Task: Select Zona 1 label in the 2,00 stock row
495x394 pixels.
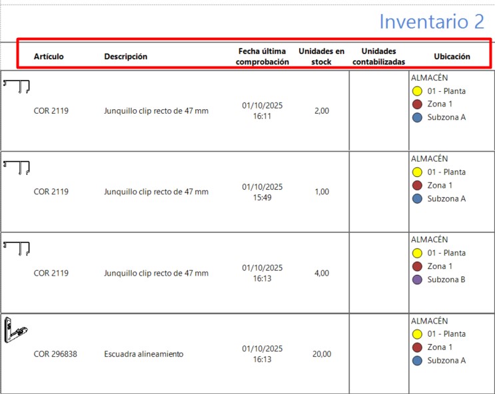Action: (440, 104)
